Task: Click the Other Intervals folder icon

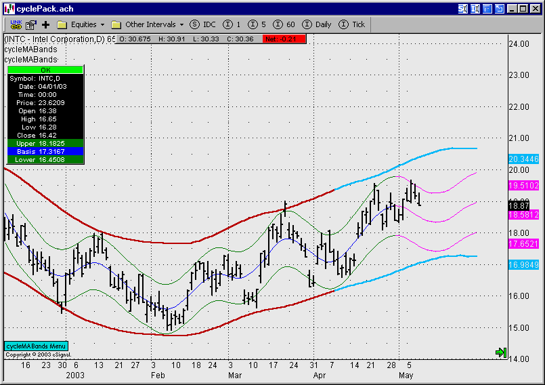Action: click(x=116, y=24)
